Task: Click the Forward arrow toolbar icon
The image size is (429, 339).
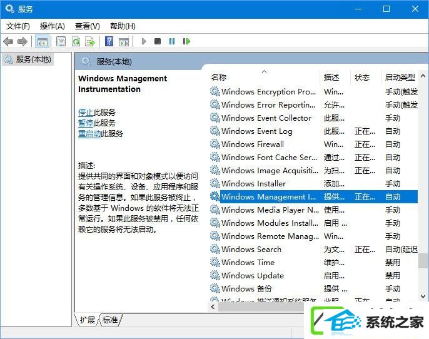Action: pyautogui.click(x=22, y=41)
